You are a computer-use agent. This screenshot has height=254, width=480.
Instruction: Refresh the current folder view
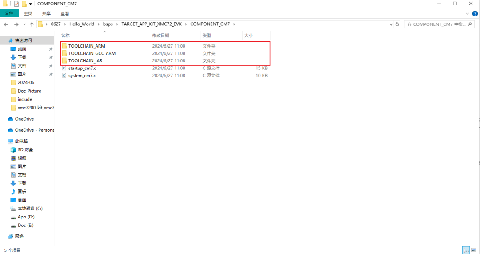tap(397, 24)
